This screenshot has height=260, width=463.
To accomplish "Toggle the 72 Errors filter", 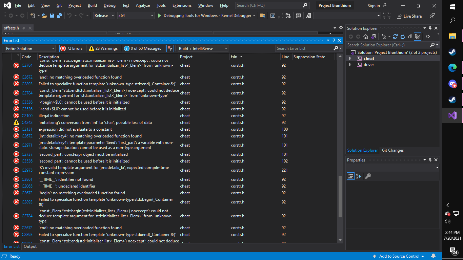I will coord(72,48).
